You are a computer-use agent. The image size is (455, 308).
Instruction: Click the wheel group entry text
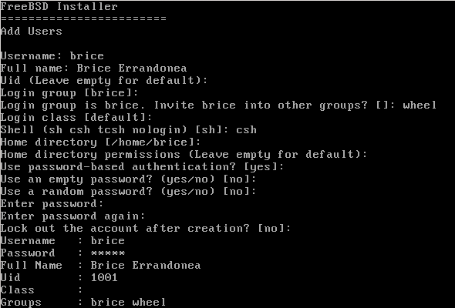pyautogui.click(x=420, y=105)
